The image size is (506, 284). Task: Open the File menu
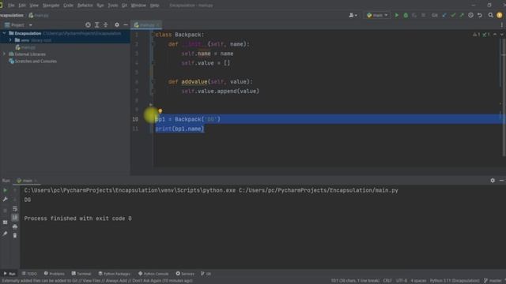11,6
